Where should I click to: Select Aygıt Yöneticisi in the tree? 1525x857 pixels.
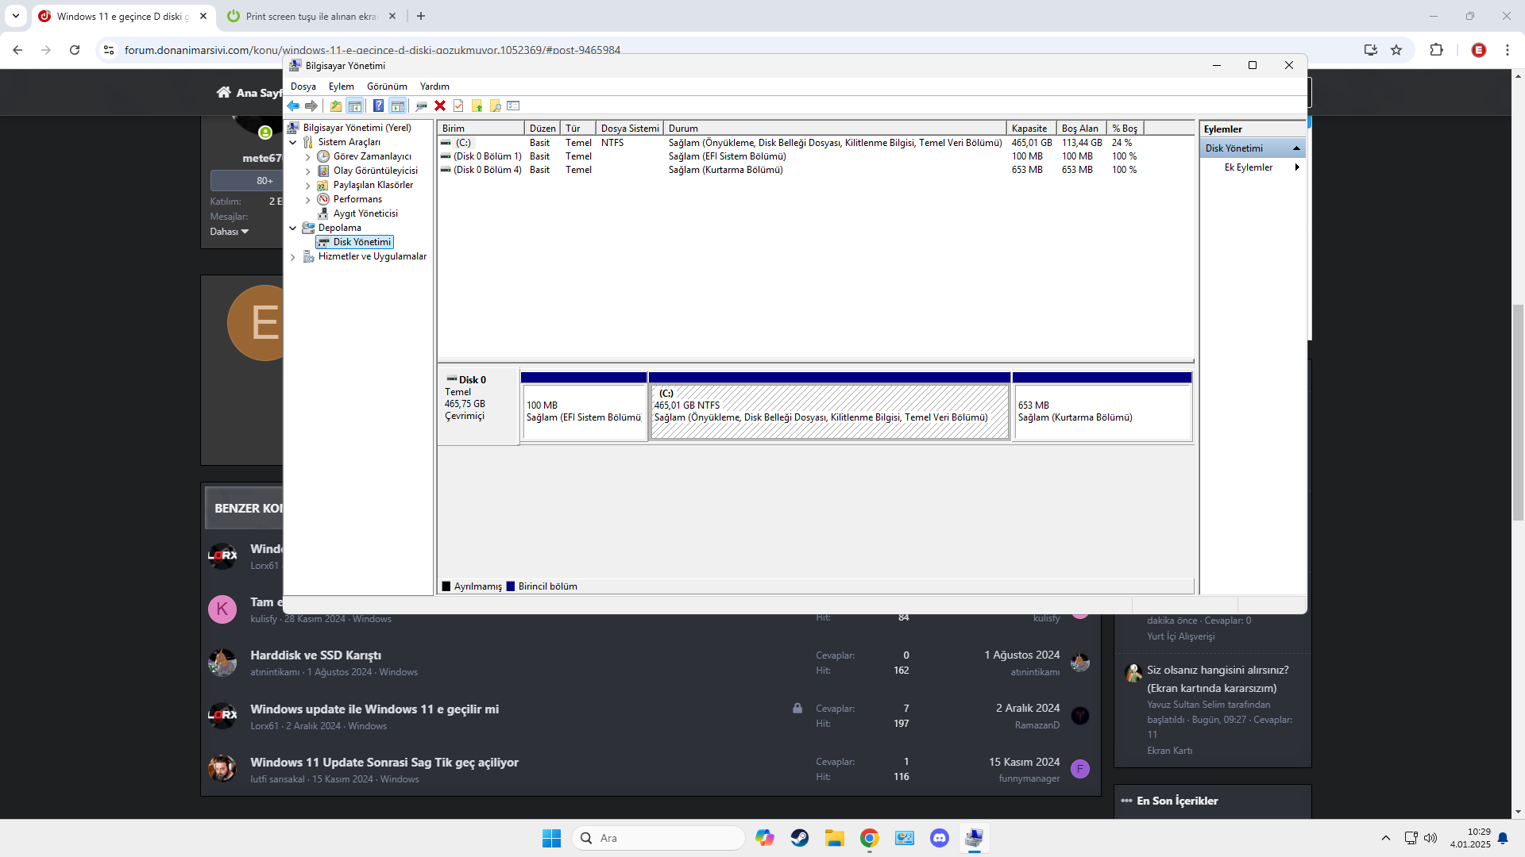click(x=365, y=213)
